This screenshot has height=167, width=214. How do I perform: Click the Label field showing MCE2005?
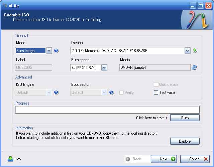pyautogui.click(x=33, y=67)
